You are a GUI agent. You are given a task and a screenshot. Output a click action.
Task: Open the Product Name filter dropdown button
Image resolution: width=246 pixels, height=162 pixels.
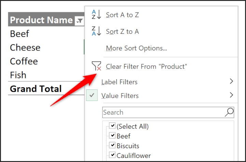coord(79,21)
